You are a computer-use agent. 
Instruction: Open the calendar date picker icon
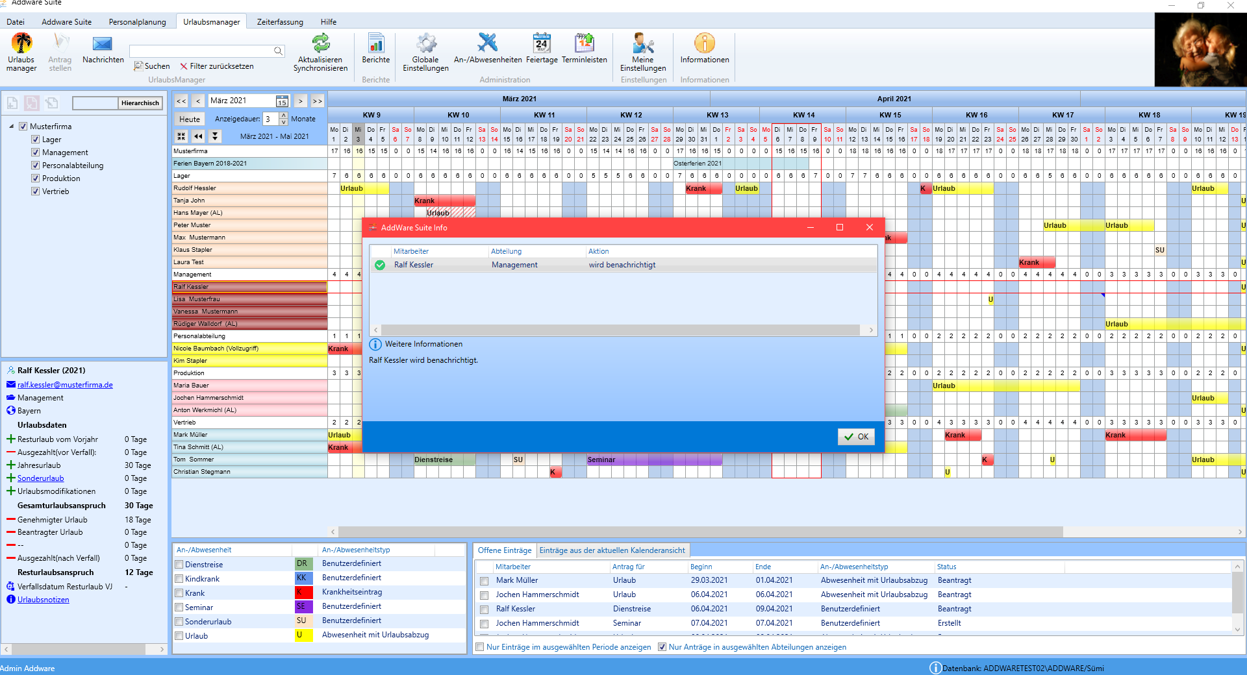click(282, 101)
